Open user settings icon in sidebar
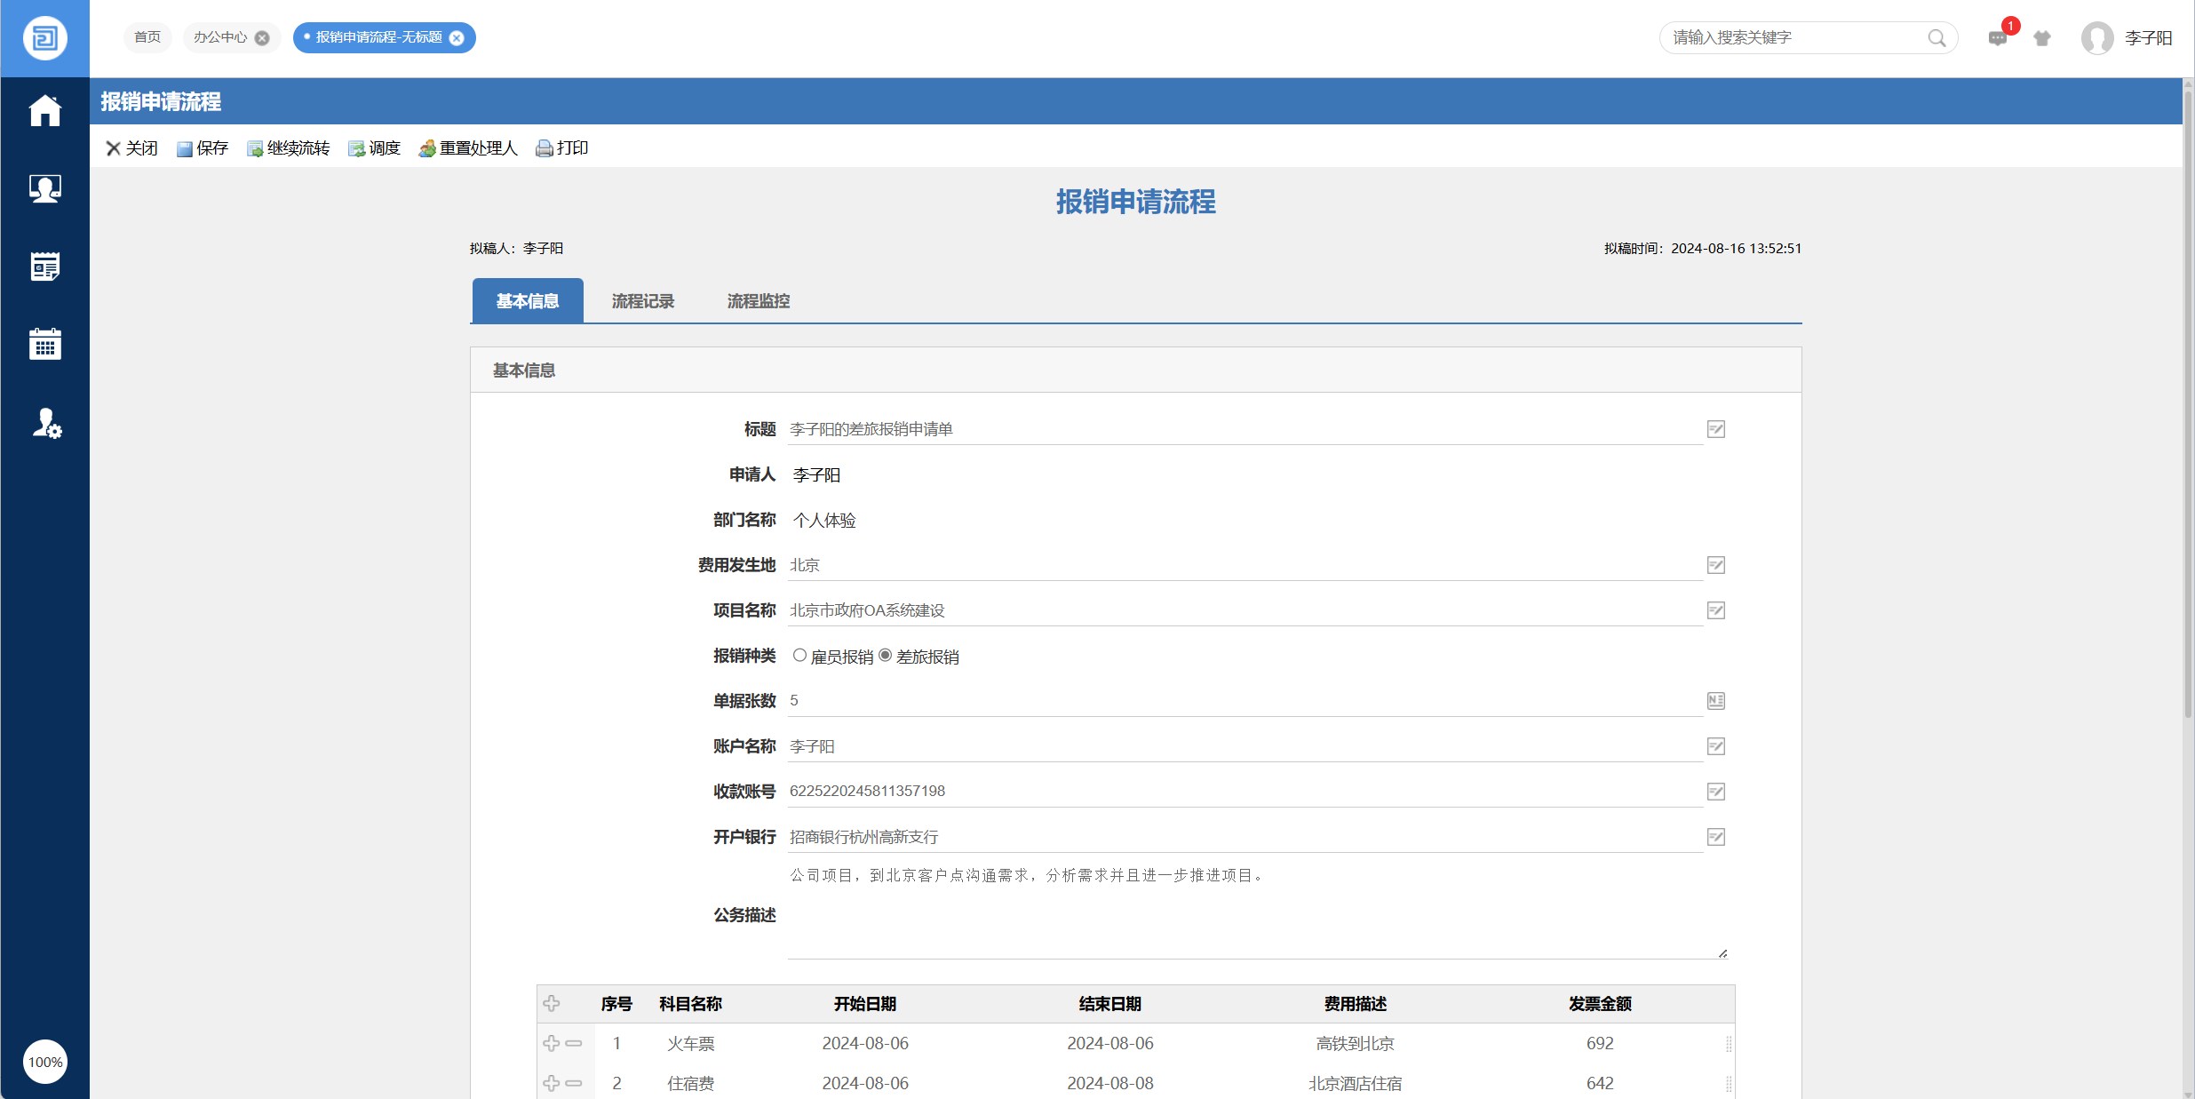This screenshot has height=1099, width=2195. pos(46,423)
